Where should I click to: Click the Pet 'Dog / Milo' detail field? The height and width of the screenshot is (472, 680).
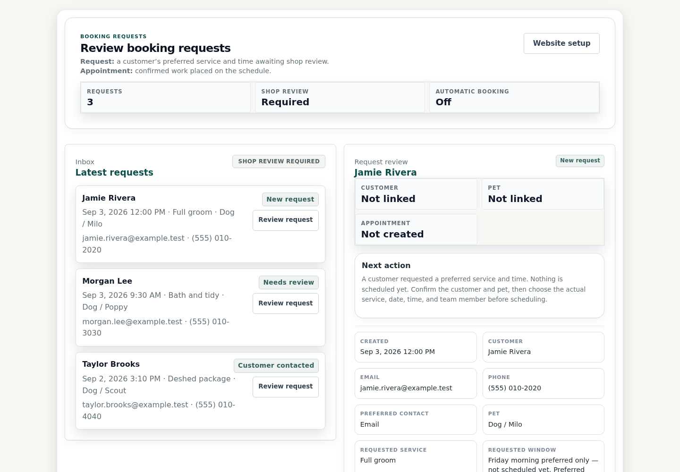click(x=544, y=420)
